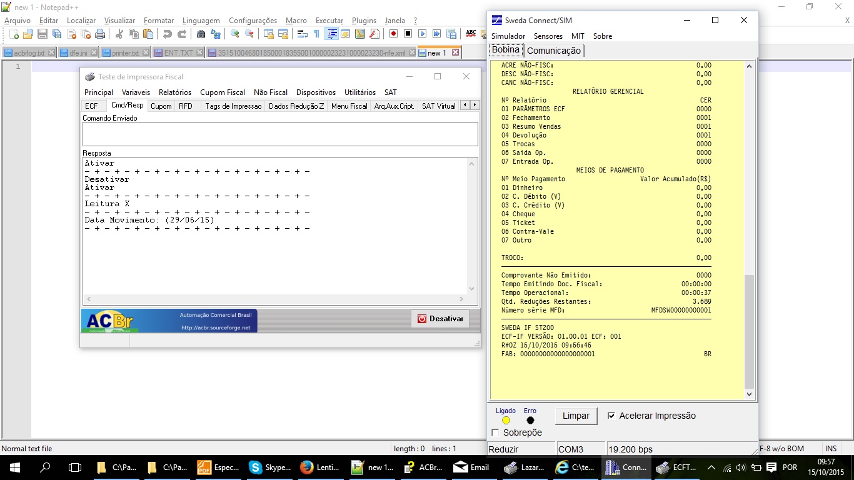
Task: Open the Comunicação tab in Sweda Connect
Action: click(x=554, y=51)
